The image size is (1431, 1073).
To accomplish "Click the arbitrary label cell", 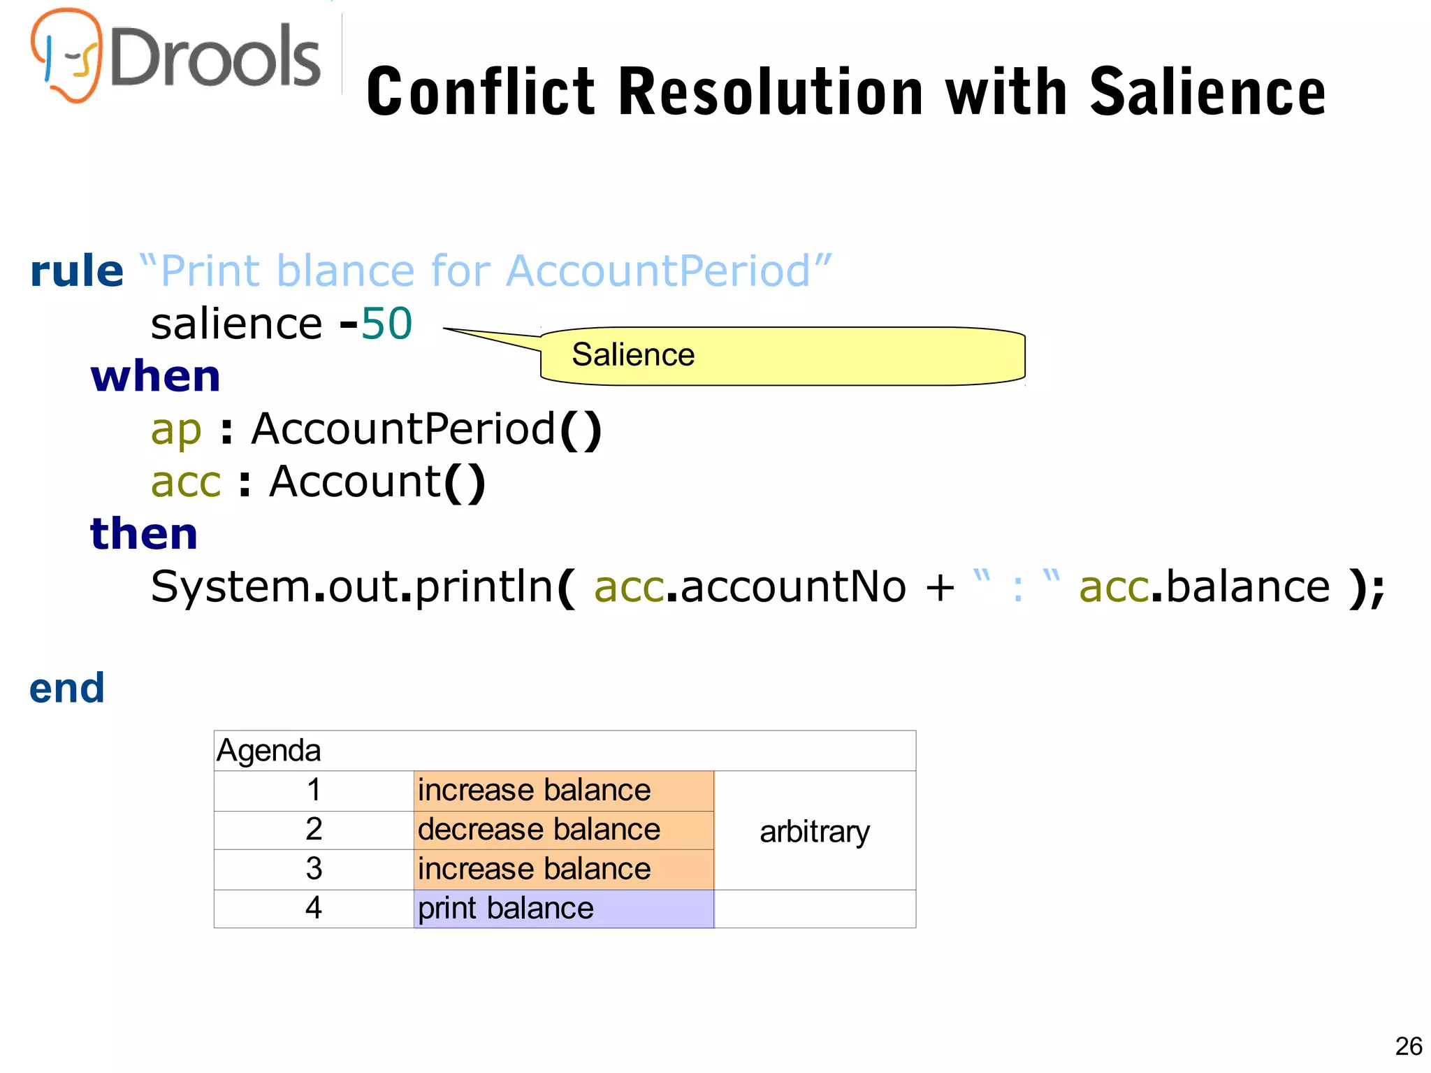I will pyautogui.click(x=815, y=831).
